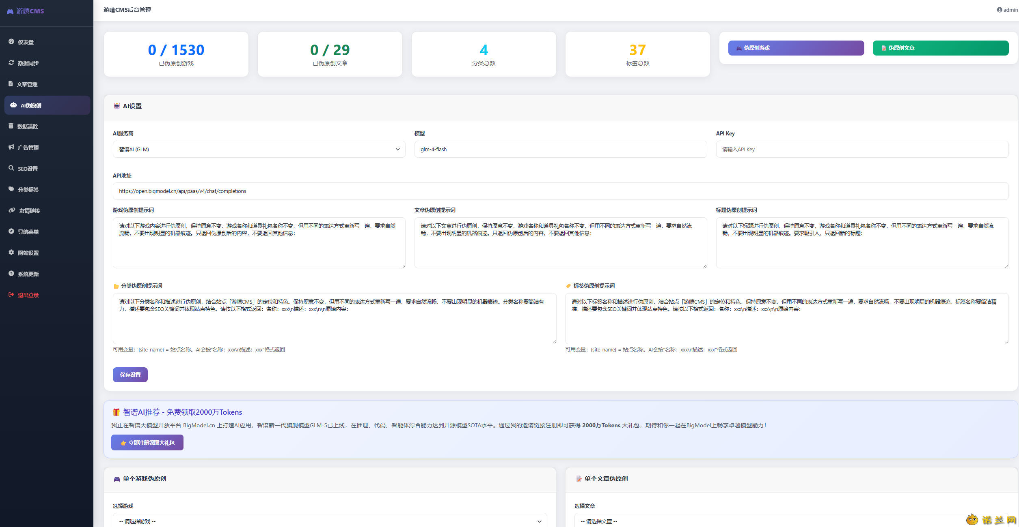The width and height of the screenshot is (1019, 527).
Task: Navigate to SEO设置 menu item
Action: pyautogui.click(x=47, y=168)
